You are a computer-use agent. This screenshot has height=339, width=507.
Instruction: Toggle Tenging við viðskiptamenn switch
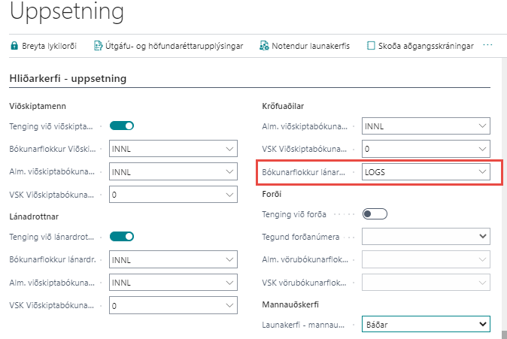coord(122,126)
